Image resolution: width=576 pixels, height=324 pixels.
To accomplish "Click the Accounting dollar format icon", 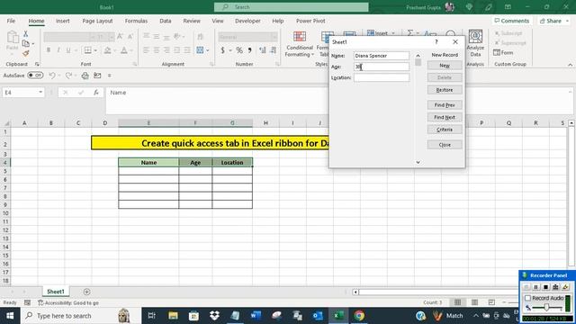I will pos(222,50).
